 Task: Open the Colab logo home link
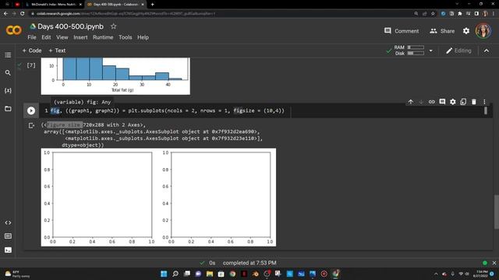(x=14, y=30)
